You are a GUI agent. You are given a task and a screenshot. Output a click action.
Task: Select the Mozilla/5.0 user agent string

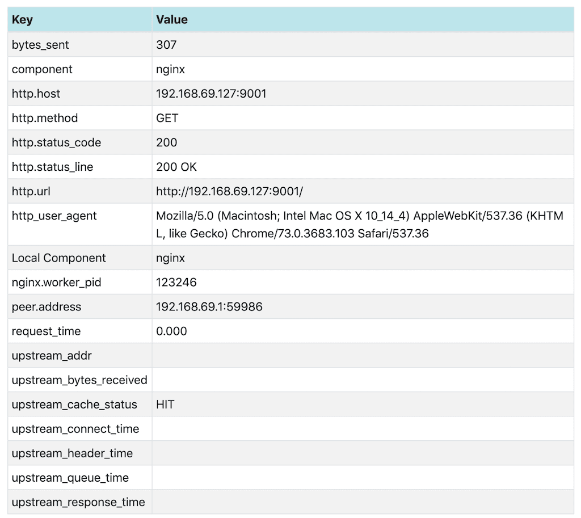[x=359, y=224]
